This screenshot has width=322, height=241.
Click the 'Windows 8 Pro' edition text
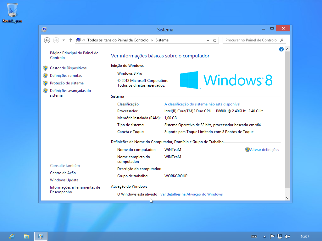(130, 73)
